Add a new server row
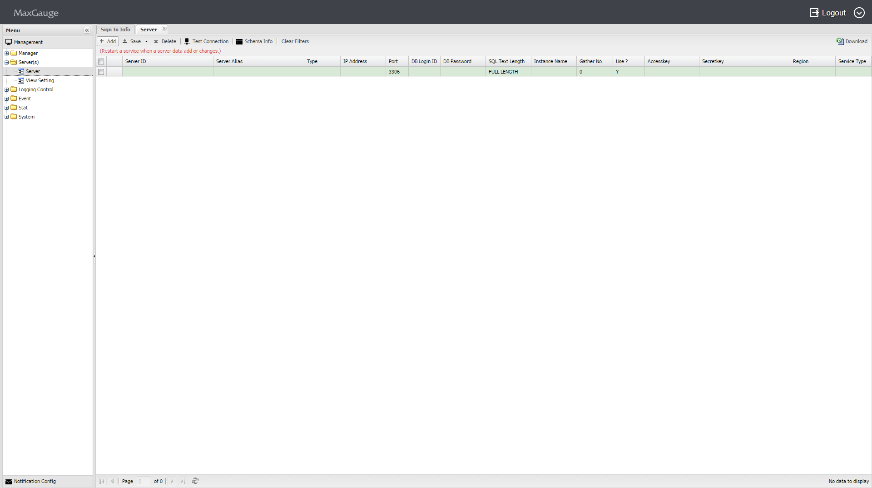The height and width of the screenshot is (488, 872). click(x=108, y=41)
